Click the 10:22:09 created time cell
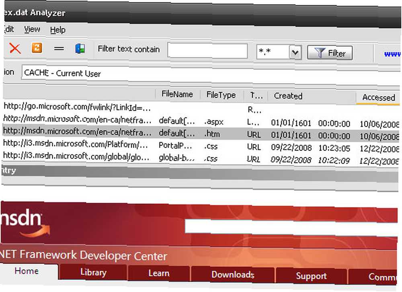This screenshot has height=292, width=402. coord(334,160)
